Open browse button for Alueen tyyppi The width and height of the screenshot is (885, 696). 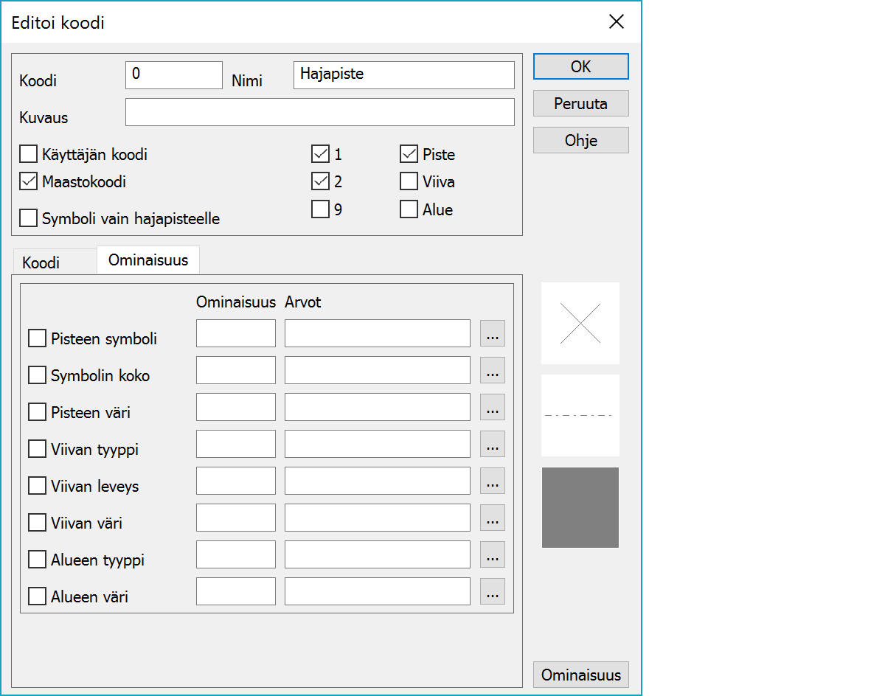[493, 555]
